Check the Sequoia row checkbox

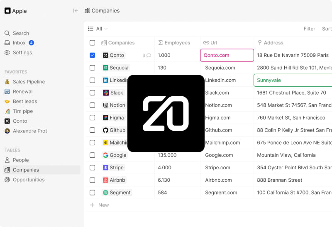pos(92,68)
